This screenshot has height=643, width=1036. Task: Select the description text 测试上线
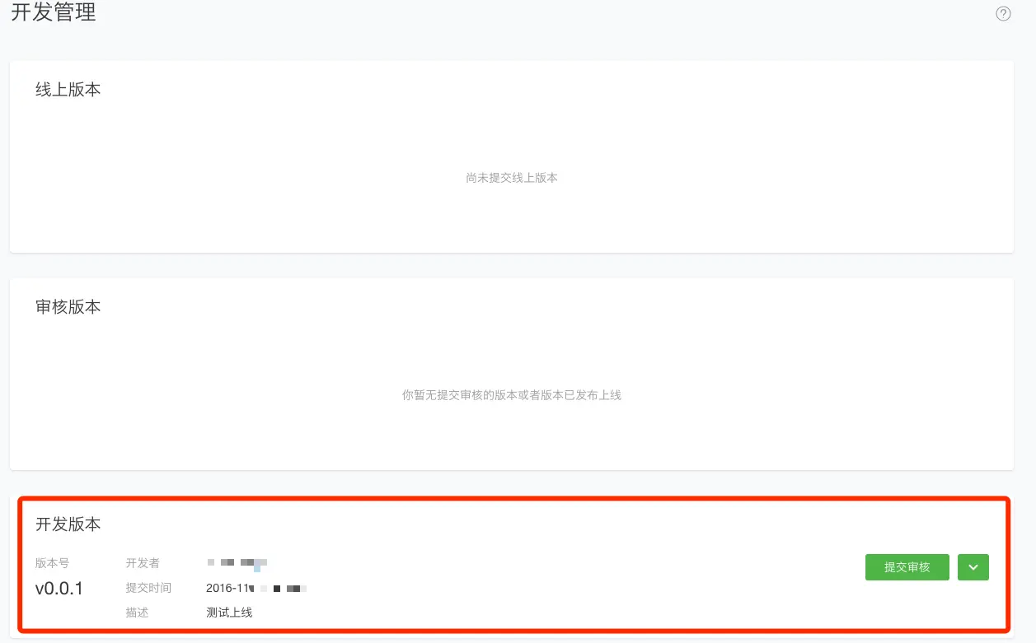tap(229, 613)
